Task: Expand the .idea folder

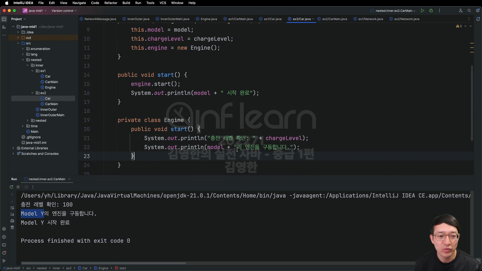Action: (18, 32)
